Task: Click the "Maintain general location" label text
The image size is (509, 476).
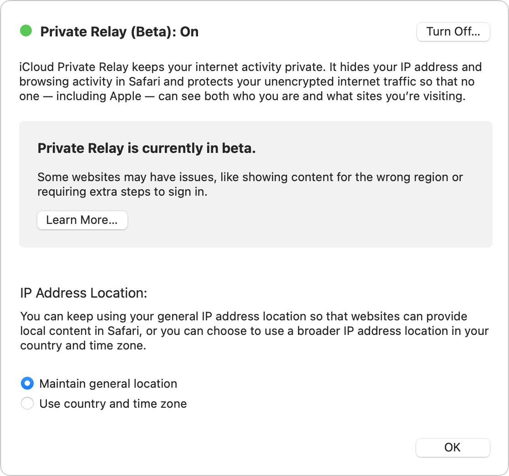Action: click(x=108, y=384)
